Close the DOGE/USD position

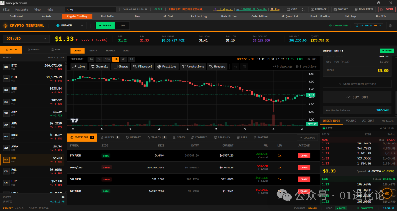click(304, 167)
